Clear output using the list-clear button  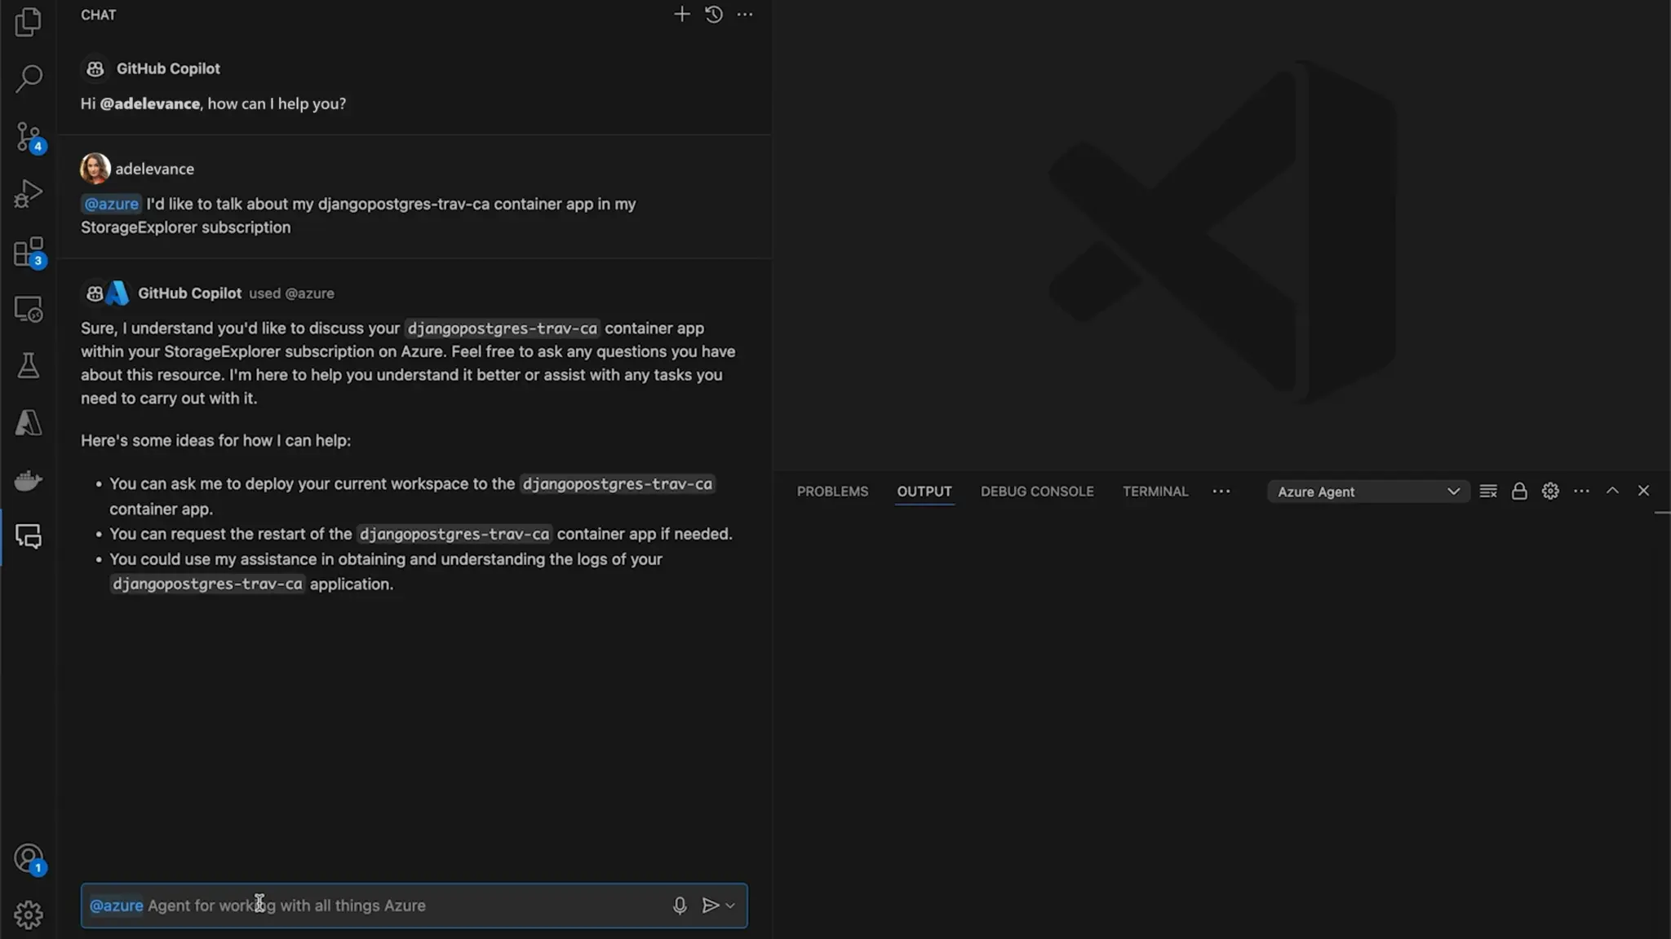[1487, 492]
